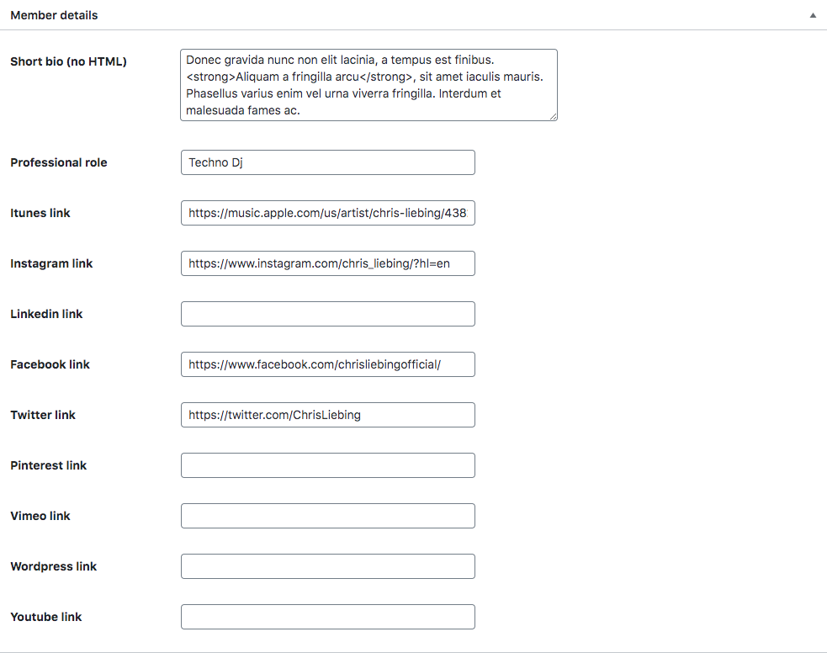Collapse the Member details panel arrow
The image size is (827, 653).
click(x=813, y=15)
